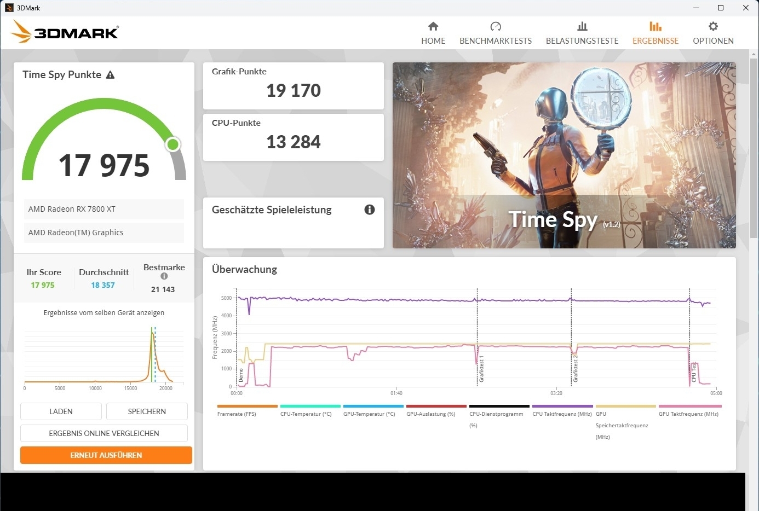Screen dimensions: 759x511
Task: Click the Überwachung heading
Action: click(244, 269)
